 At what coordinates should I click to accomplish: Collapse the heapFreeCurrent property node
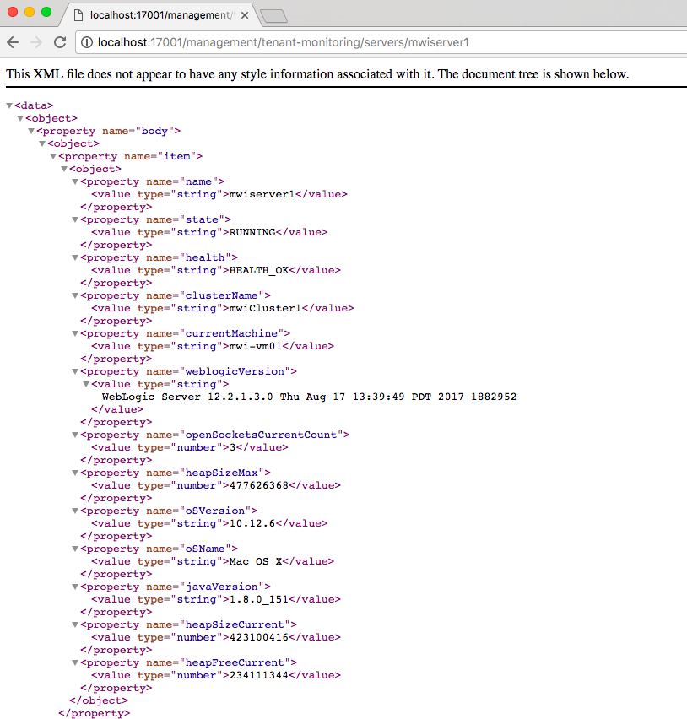click(74, 662)
